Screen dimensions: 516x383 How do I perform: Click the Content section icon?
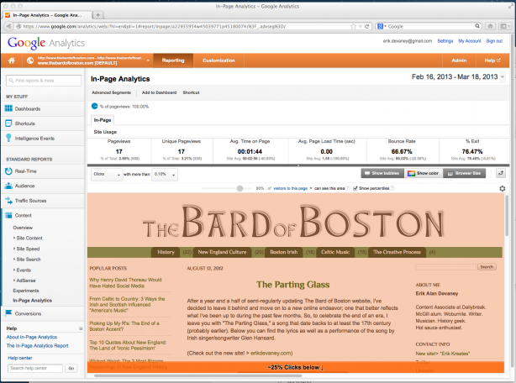[8, 215]
